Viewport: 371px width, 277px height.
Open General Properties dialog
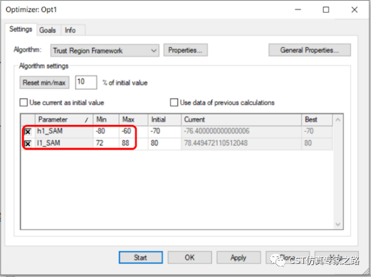click(310, 51)
